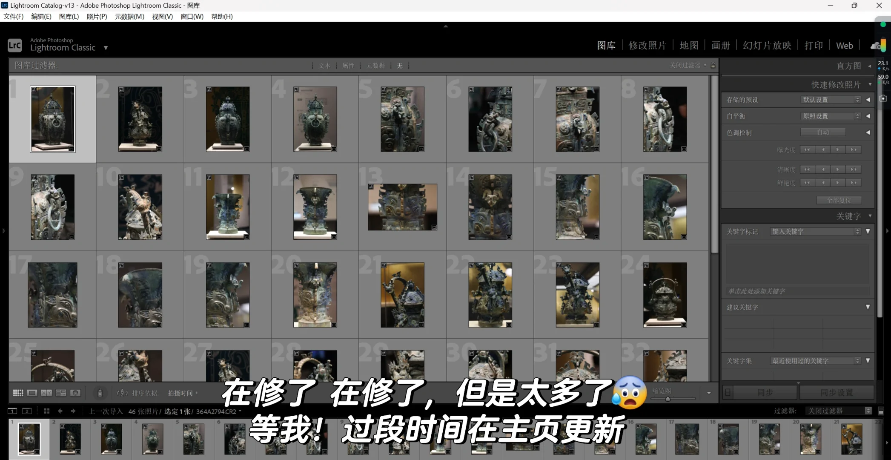Open compare view XY icon
The width and height of the screenshot is (891, 460).
click(x=46, y=393)
